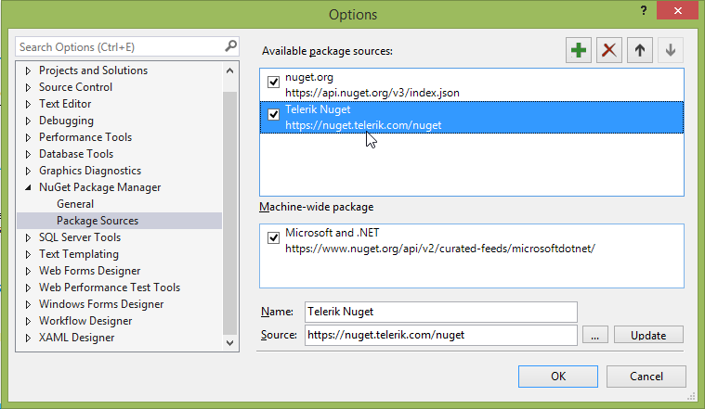The image size is (705, 409).
Task: Click the move down arrow icon
Action: 670,51
